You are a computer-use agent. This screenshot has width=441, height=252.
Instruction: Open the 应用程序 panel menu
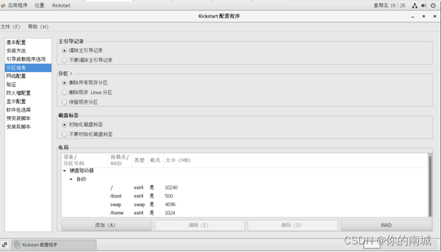click(18, 5)
